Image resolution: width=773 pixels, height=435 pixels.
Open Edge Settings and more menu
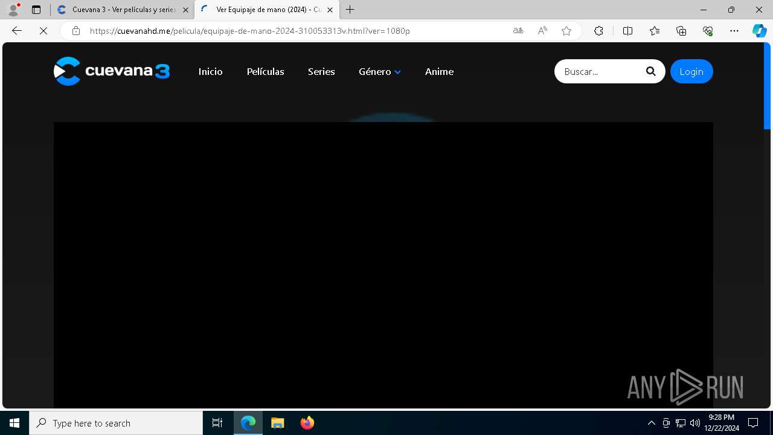click(x=734, y=31)
